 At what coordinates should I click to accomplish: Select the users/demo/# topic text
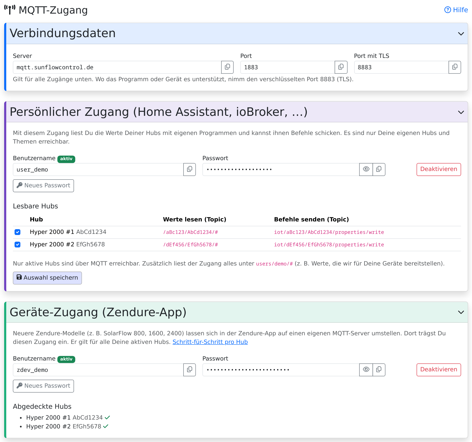[274, 264]
